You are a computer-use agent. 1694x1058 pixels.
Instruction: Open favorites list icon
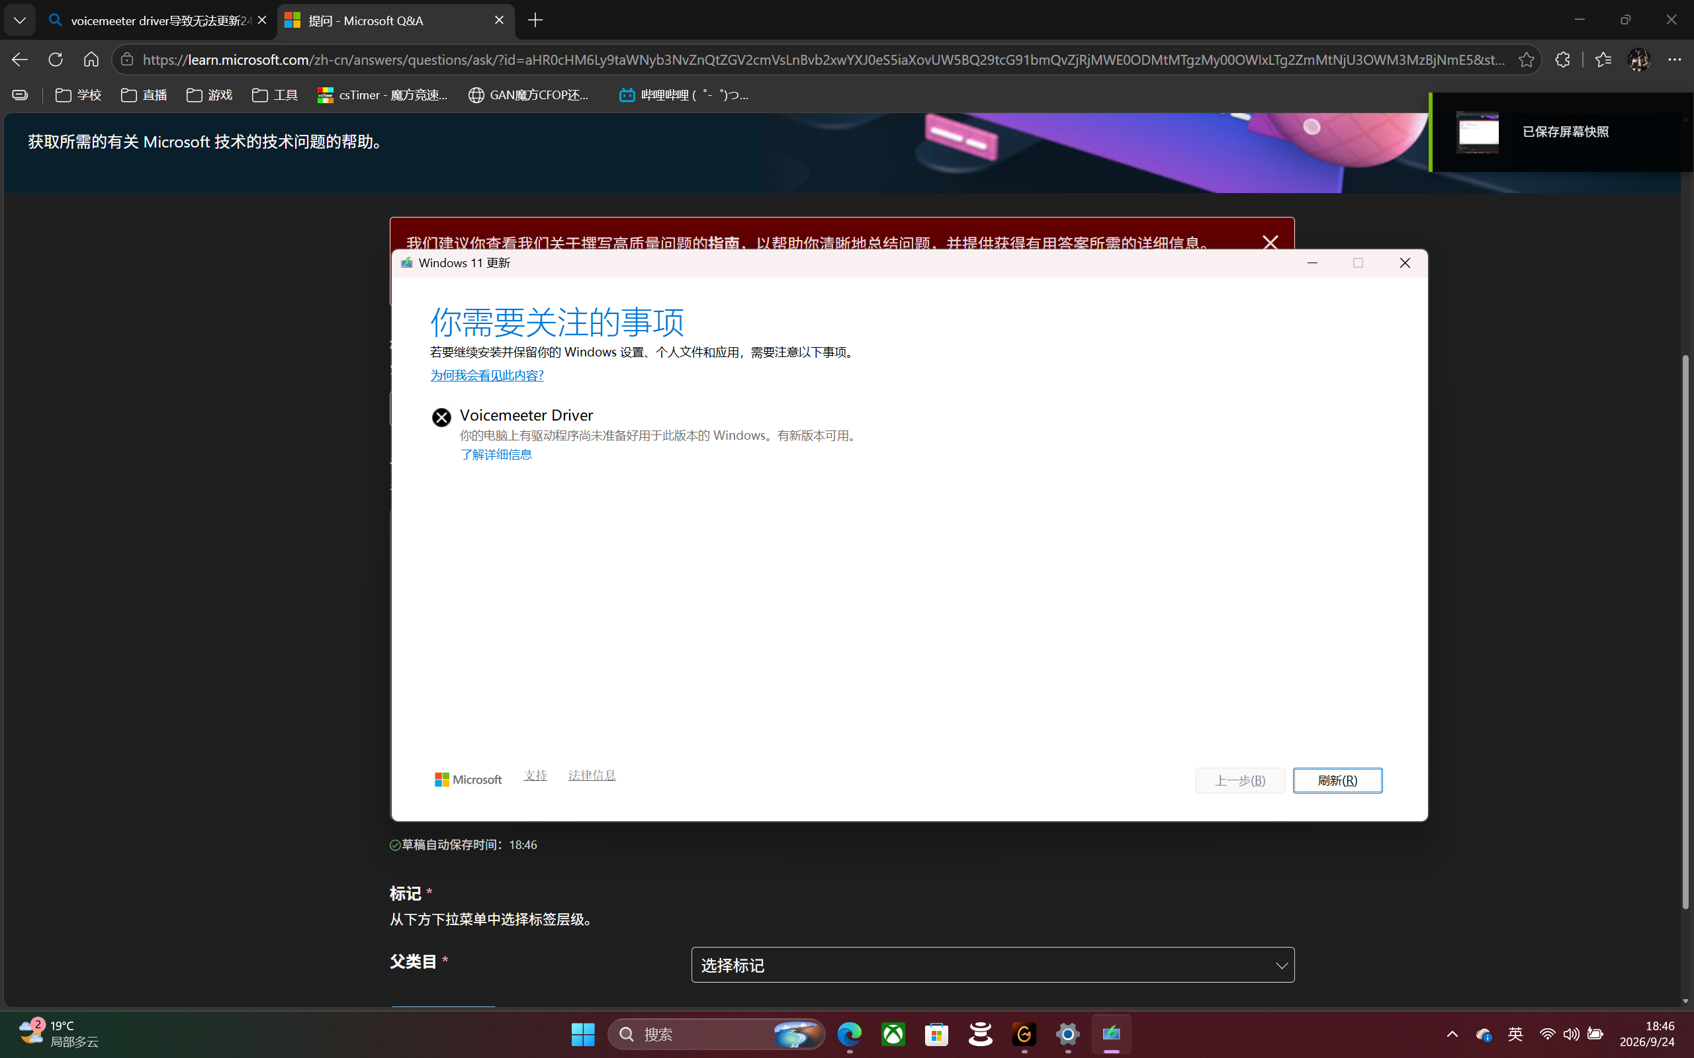1603,60
